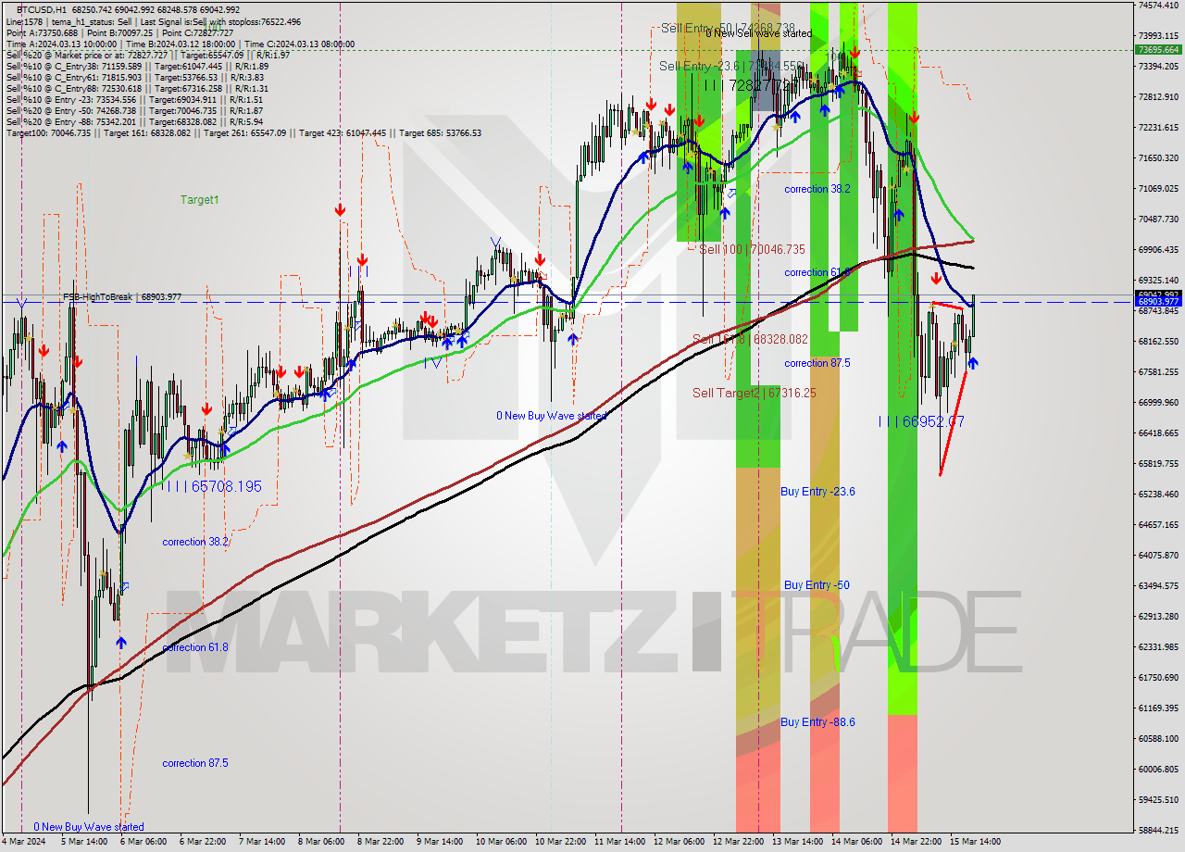This screenshot has height=852, width=1185.
Task: Select the '5 Mar 14:00' time axis label
Action: (84, 842)
